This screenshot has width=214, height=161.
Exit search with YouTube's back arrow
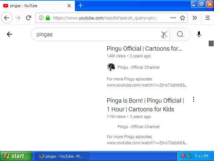pyautogui.click(x=9, y=34)
